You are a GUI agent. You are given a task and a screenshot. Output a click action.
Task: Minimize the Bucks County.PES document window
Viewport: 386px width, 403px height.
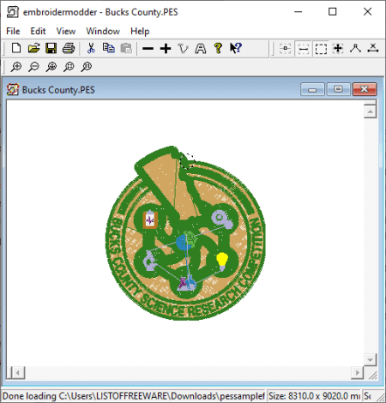coord(312,89)
